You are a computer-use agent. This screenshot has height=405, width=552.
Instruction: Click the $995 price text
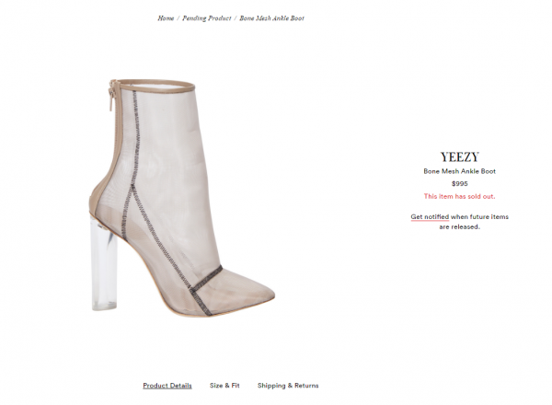coord(459,183)
